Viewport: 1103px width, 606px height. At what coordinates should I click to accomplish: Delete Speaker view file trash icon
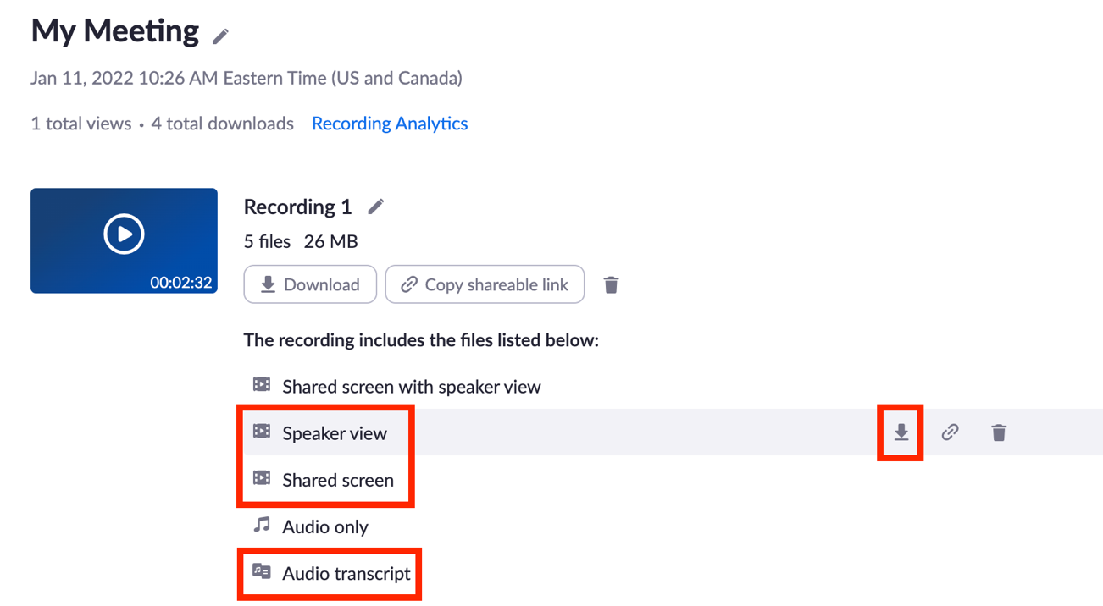pyautogui.click(x=999, y=432)
